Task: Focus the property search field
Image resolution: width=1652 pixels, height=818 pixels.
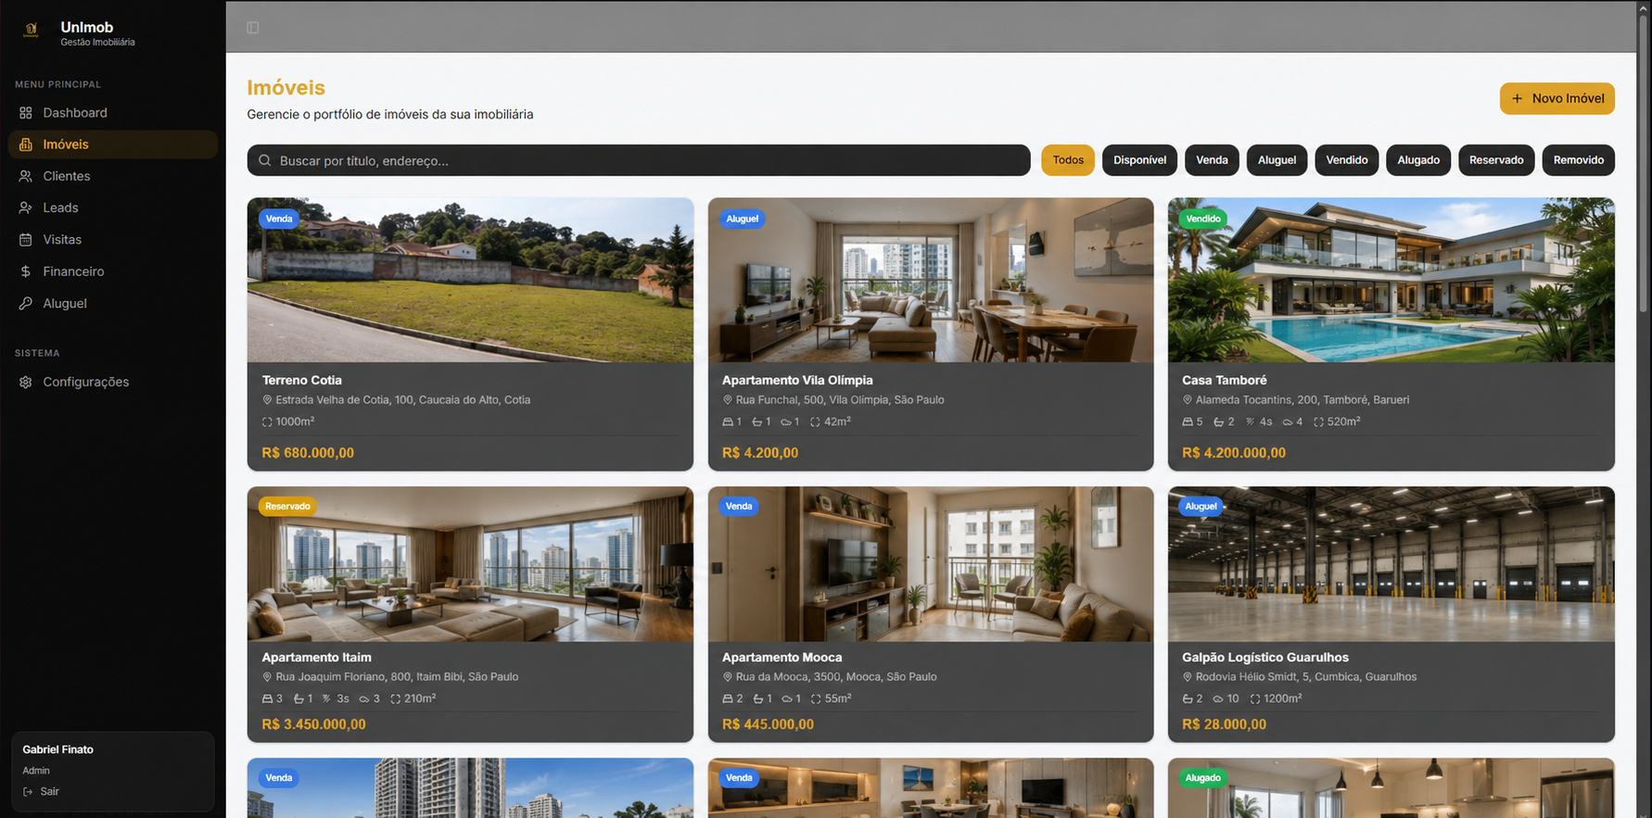Action: coord(639,160)
